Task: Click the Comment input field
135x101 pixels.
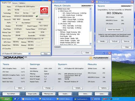Action: 76,47
